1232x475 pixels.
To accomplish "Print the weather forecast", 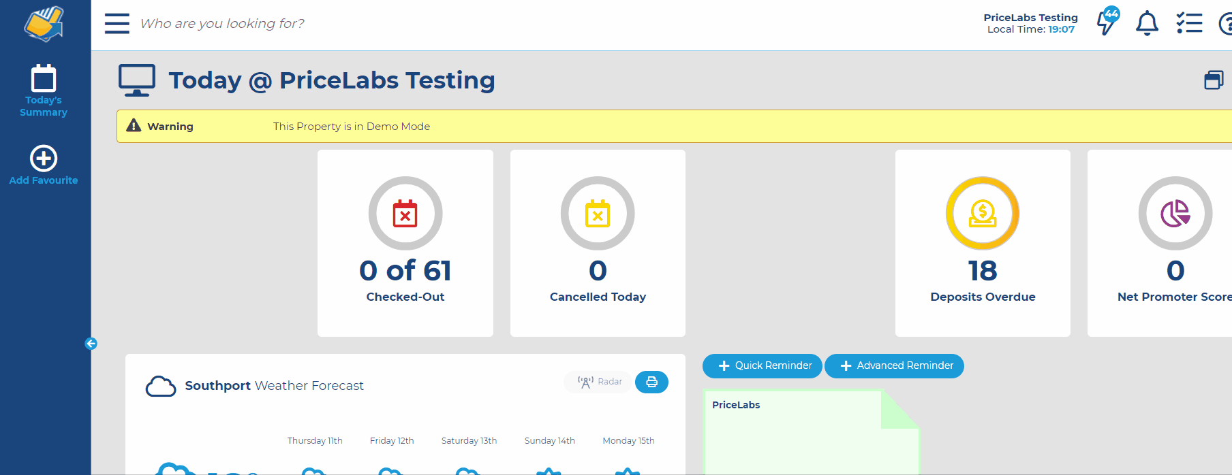I will (x=651, y=382).
